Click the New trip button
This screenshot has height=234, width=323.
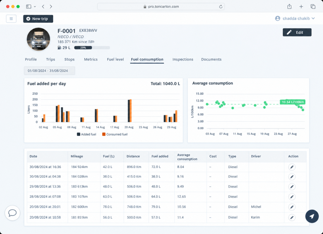click(x=38, y=19)
